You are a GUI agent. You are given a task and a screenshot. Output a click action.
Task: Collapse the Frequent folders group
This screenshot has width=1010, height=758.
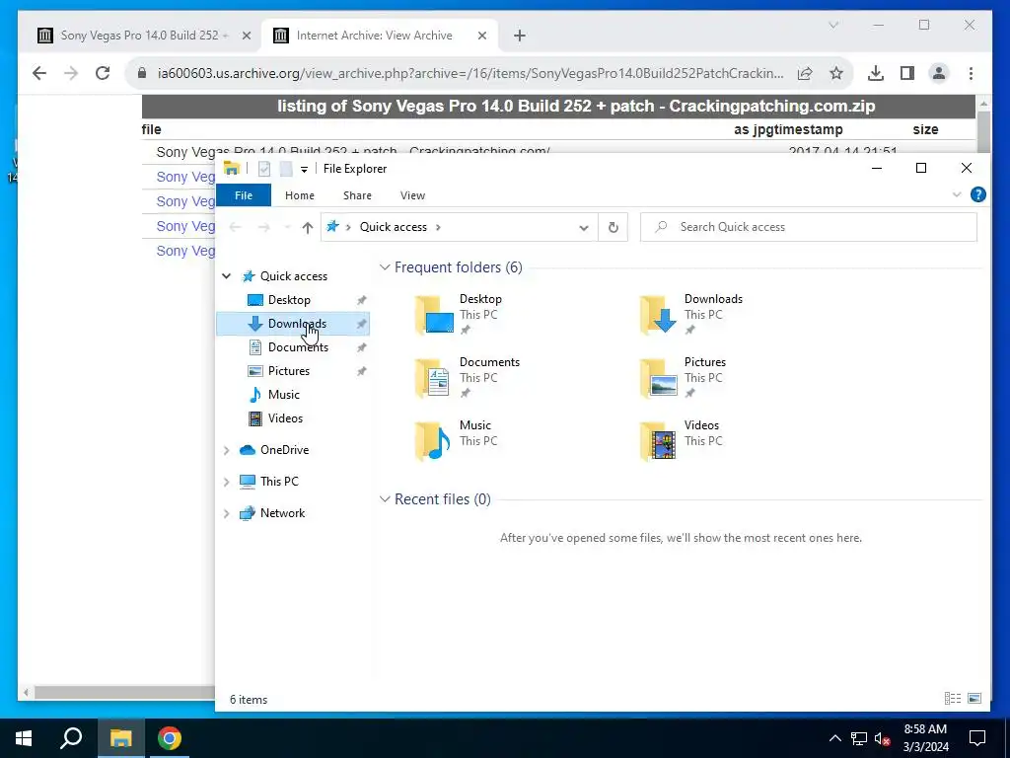(x=385, y=266)
